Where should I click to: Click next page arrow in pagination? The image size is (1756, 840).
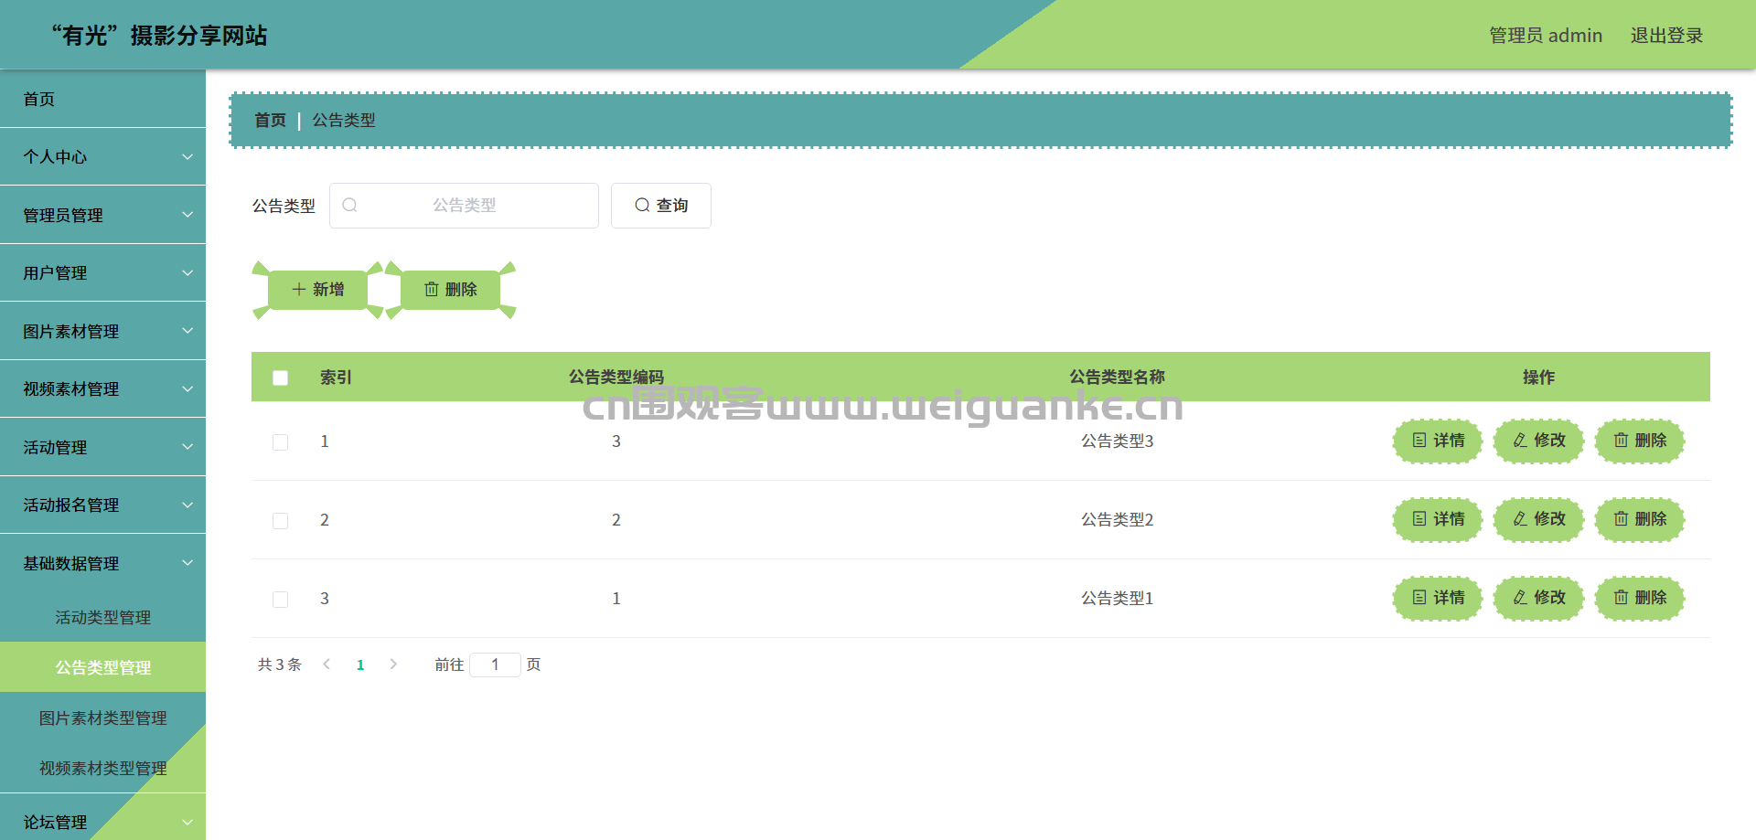click(x=393, y=665)
